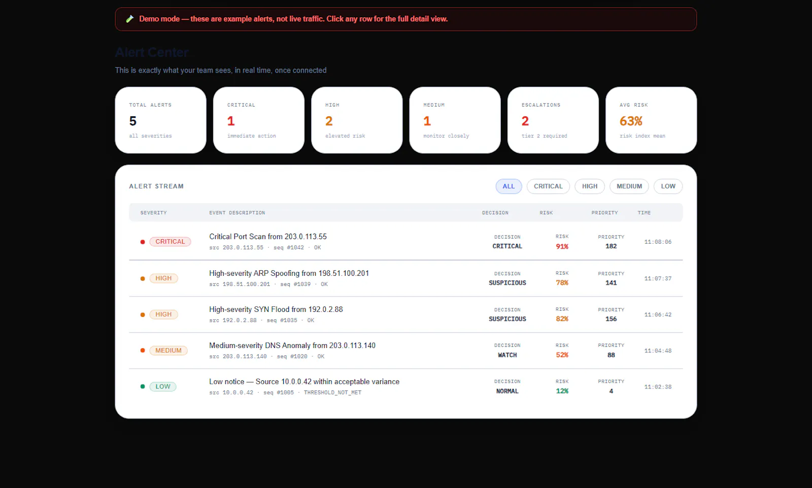Click the dot on the DNS Anomaly row
This screenshot has height=488, width=812.
coord(143,350)
